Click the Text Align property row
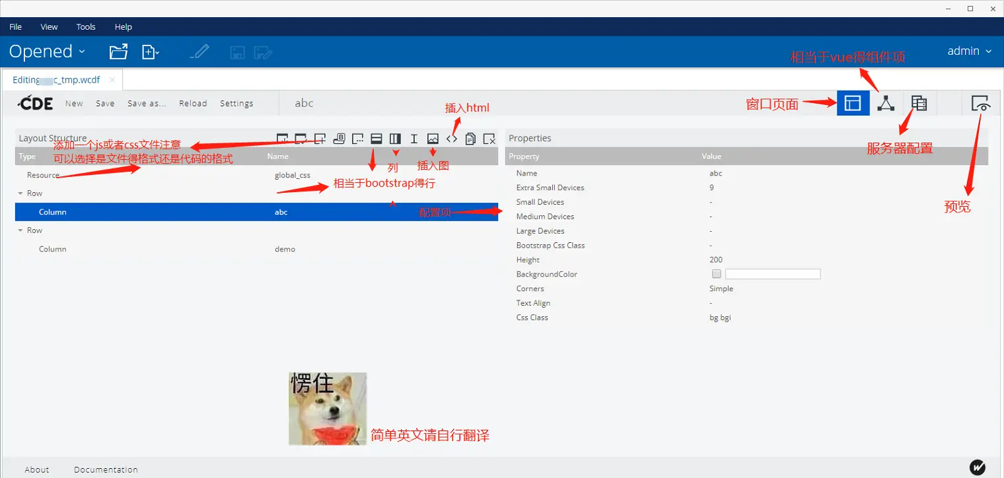Screen dimensions: 1004x478 click(x=746, y=303)
